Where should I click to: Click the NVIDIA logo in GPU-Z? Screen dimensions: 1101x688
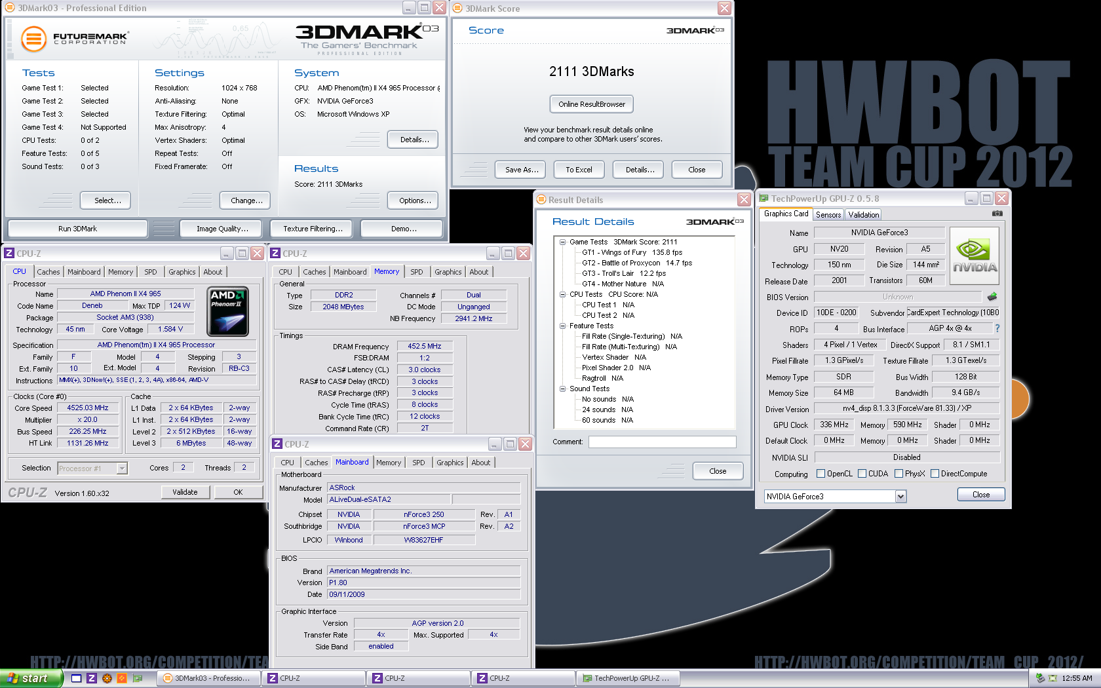click(975, 256)
